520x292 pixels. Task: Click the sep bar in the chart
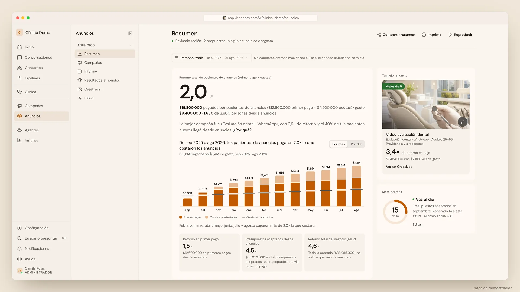187,203
